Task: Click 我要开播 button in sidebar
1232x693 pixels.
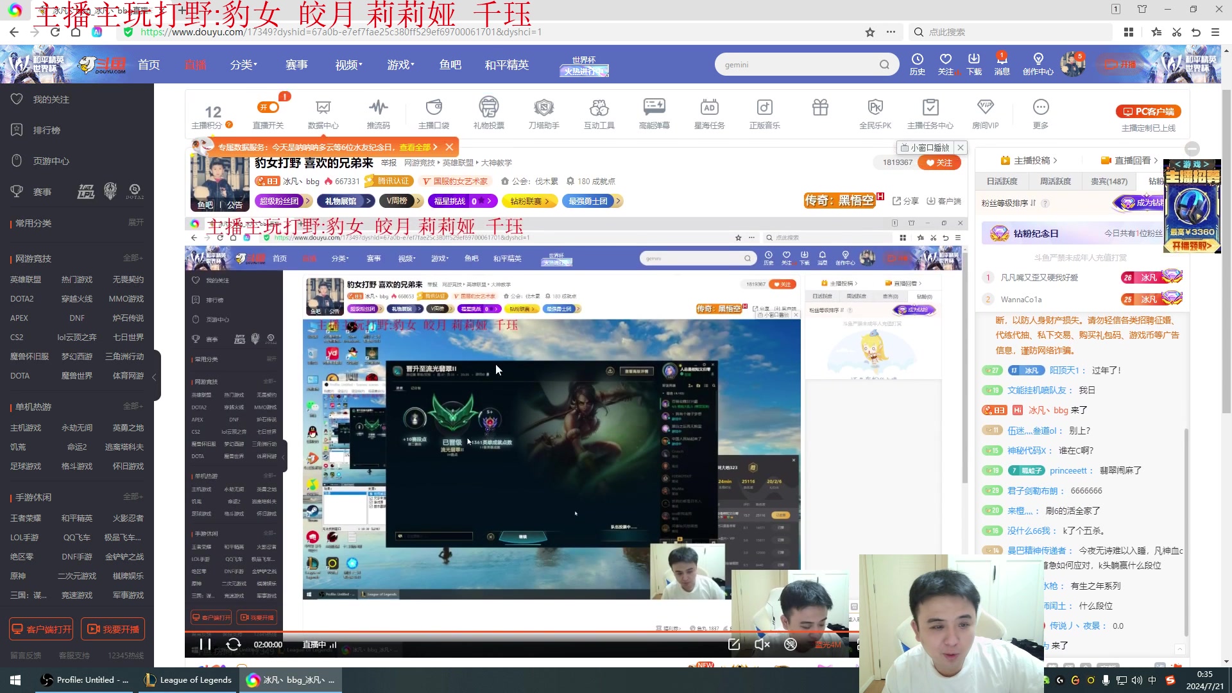Action: [x=113, y=629]
